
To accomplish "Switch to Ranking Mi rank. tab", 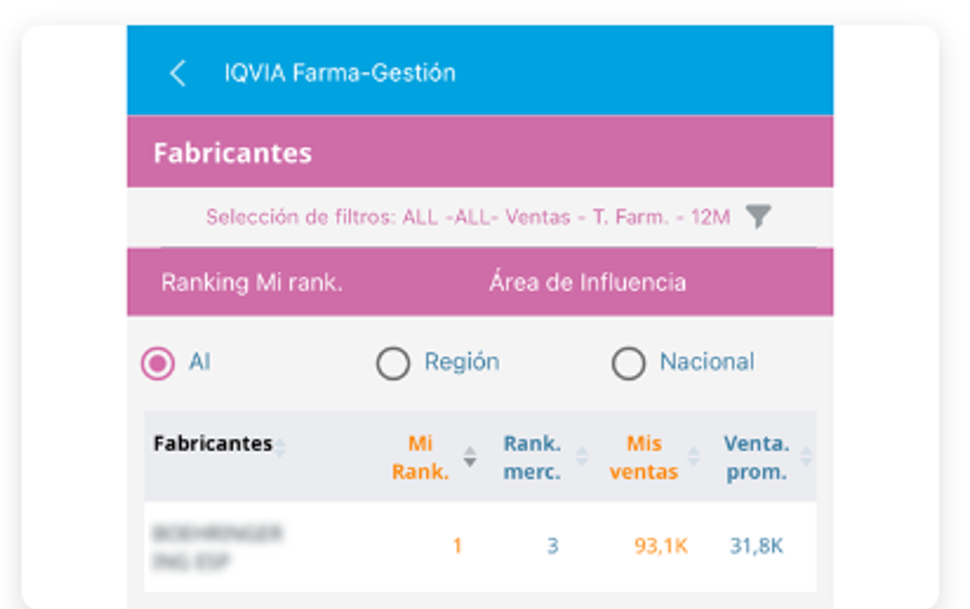I will pos(252,282).
